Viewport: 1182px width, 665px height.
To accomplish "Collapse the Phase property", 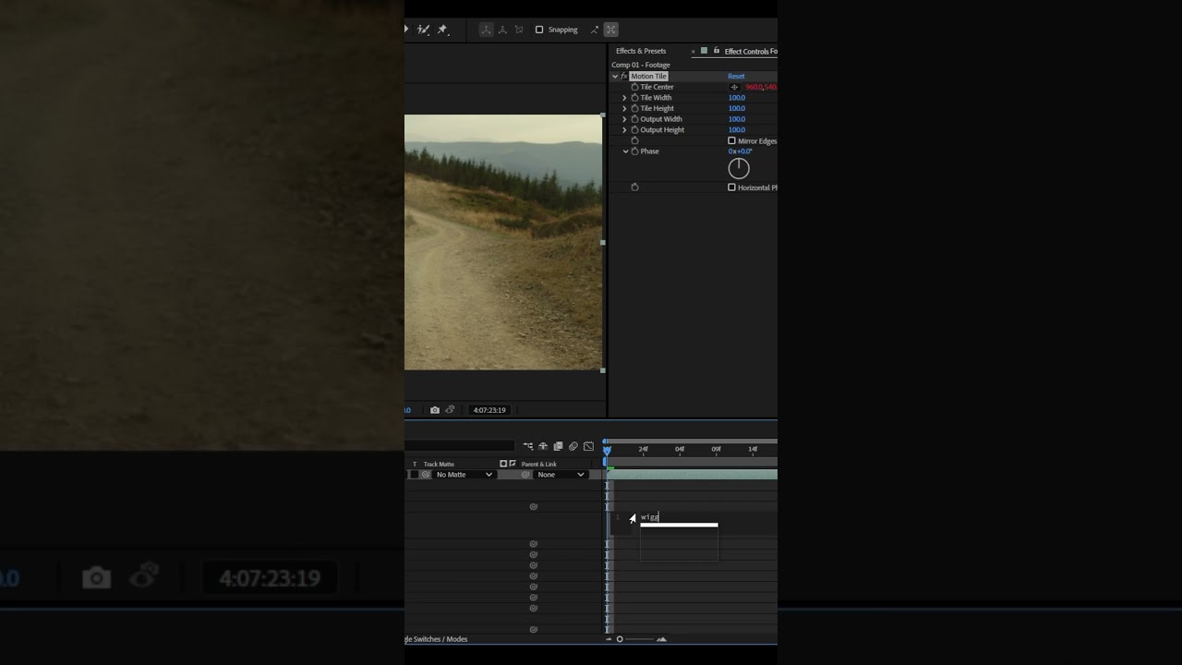I will click(625, 151).
